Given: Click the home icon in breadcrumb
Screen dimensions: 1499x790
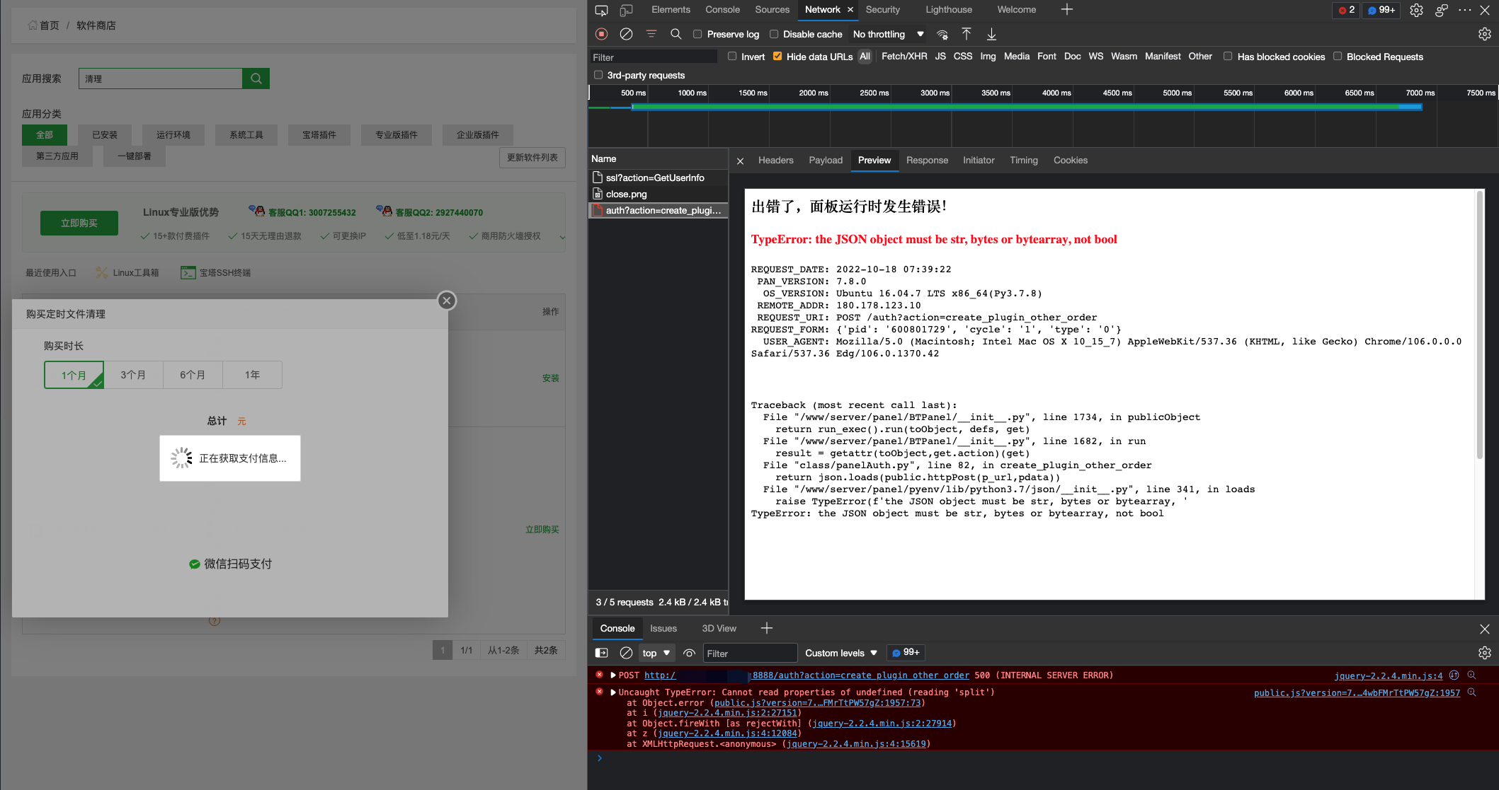Looking at the screenshot, I should (33, 25).
